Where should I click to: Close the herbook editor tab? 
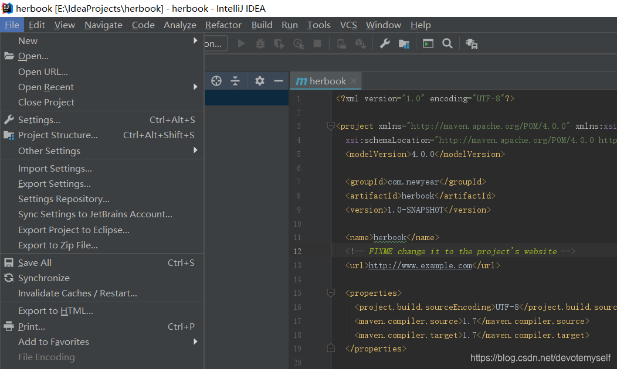tap(354, 81)
